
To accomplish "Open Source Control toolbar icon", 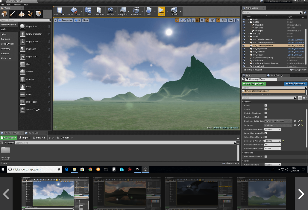I will pos(74,11).
